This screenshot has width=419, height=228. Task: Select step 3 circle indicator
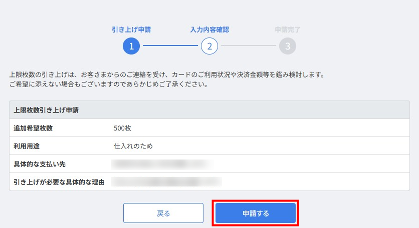(x=288, y=46)
